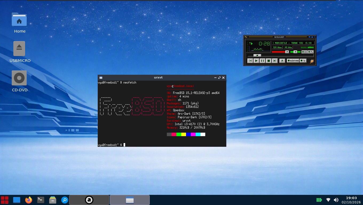Screen dimensions: 363x205
Task: Click 'FreeBSD 15.1-RELEASE-p3 amd64' in the terminal
Action: (x=196, y=93)
